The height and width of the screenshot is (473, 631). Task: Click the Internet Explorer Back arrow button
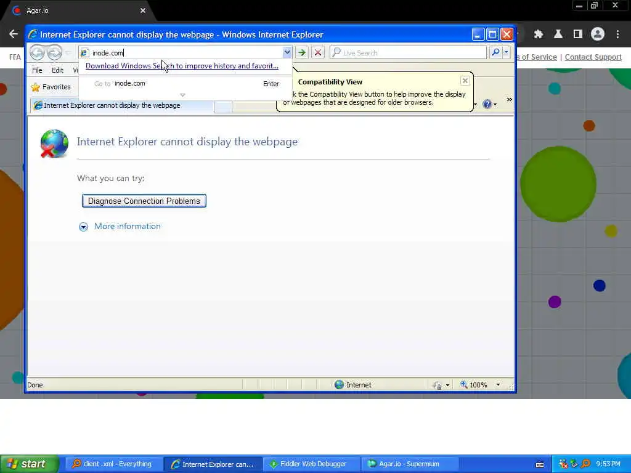point(37,53)
